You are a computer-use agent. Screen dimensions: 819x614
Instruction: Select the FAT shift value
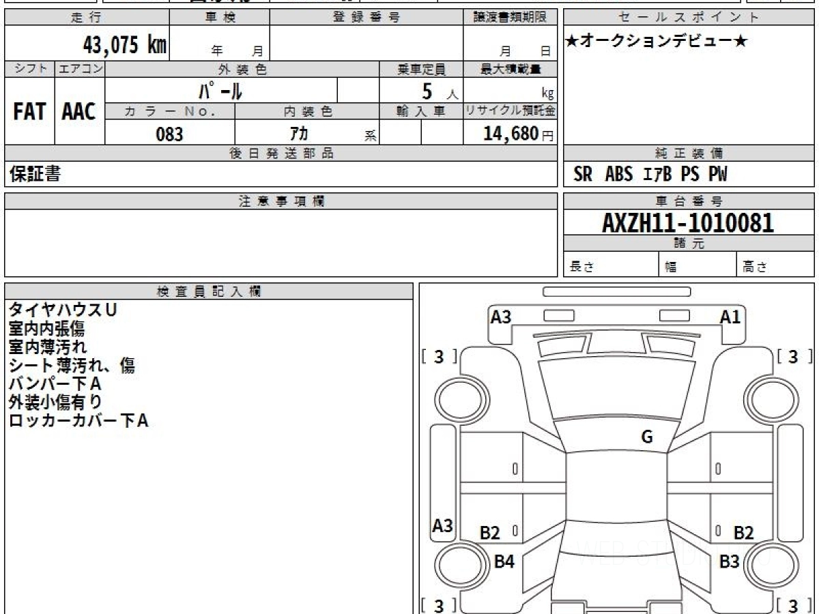29,112
